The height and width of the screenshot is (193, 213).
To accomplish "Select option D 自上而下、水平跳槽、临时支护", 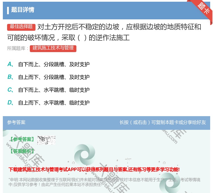I will (48, 102).
